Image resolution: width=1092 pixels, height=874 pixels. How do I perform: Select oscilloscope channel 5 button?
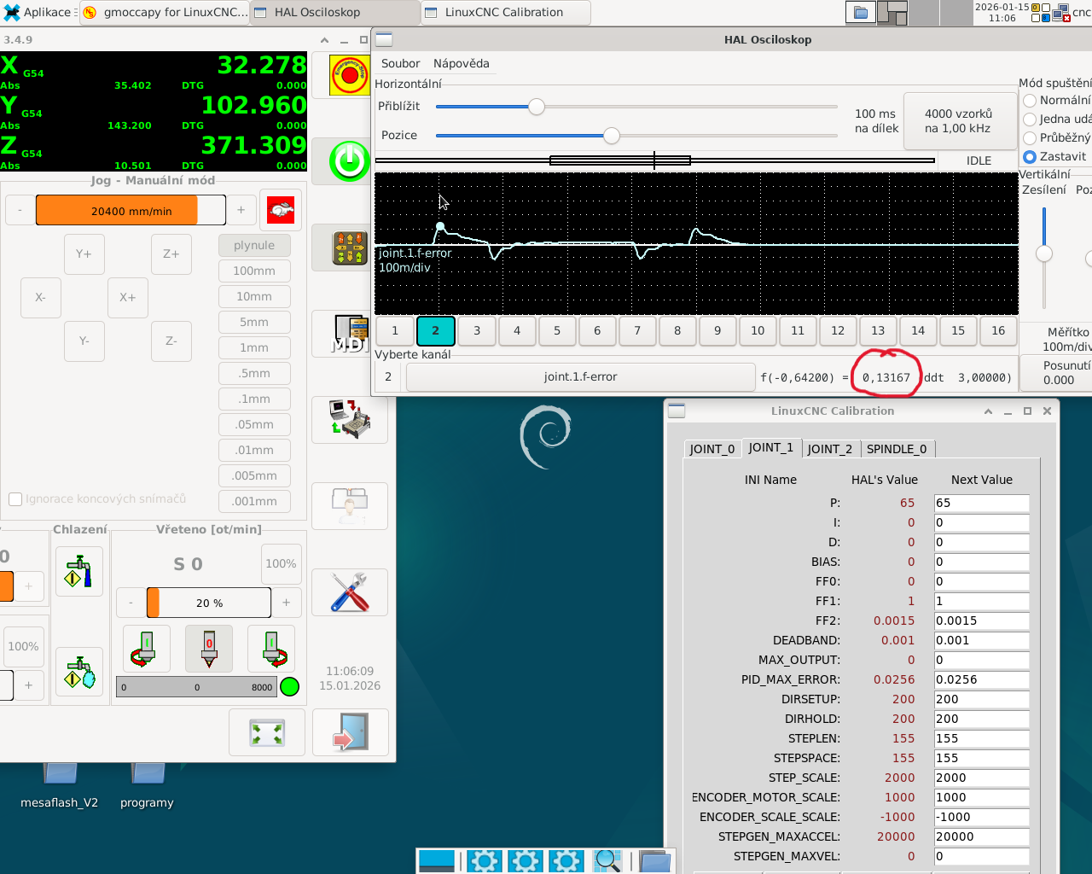coord(557,330)
